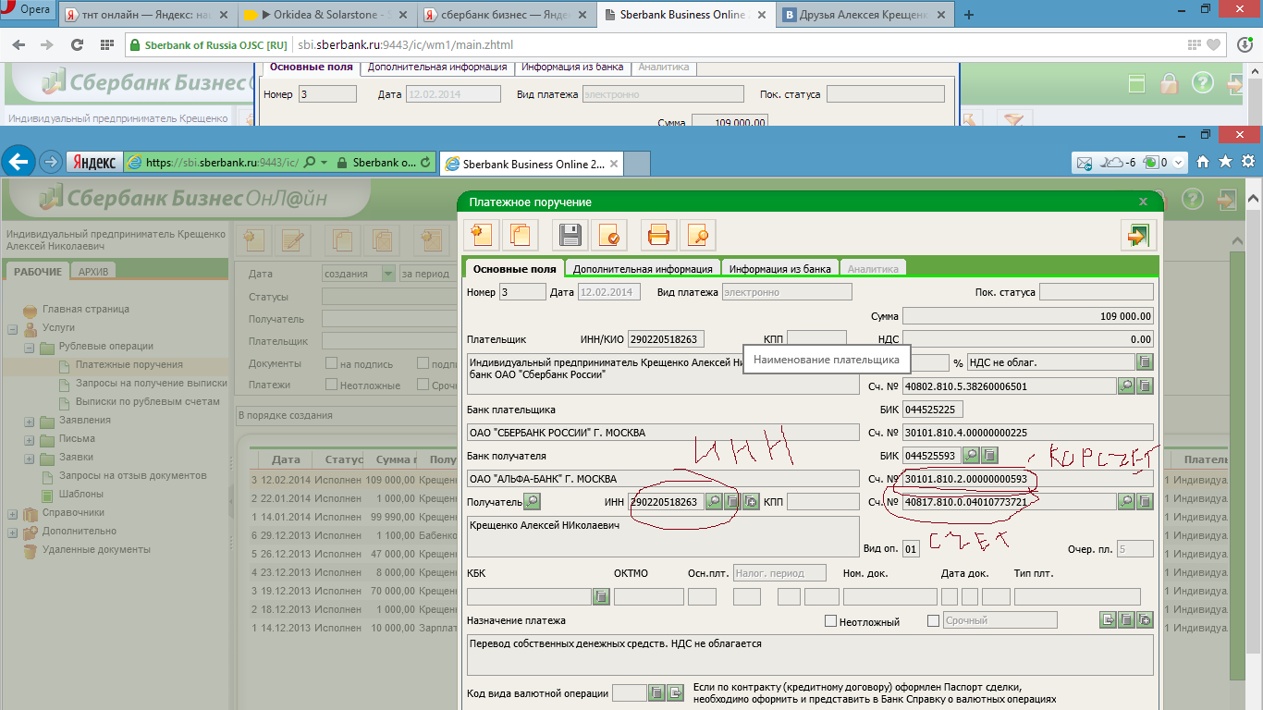Viewport: 1263px width, 710px height.
Task: Save the payment order with floppy icon
Action: pyautogui.click(x=570, y=235)
